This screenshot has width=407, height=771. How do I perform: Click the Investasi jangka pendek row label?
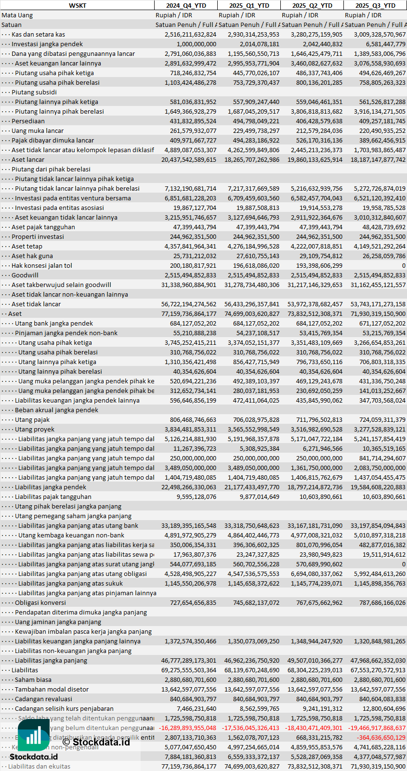[x=47, y=44]
